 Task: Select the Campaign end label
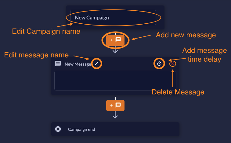(x=81, y=129)
